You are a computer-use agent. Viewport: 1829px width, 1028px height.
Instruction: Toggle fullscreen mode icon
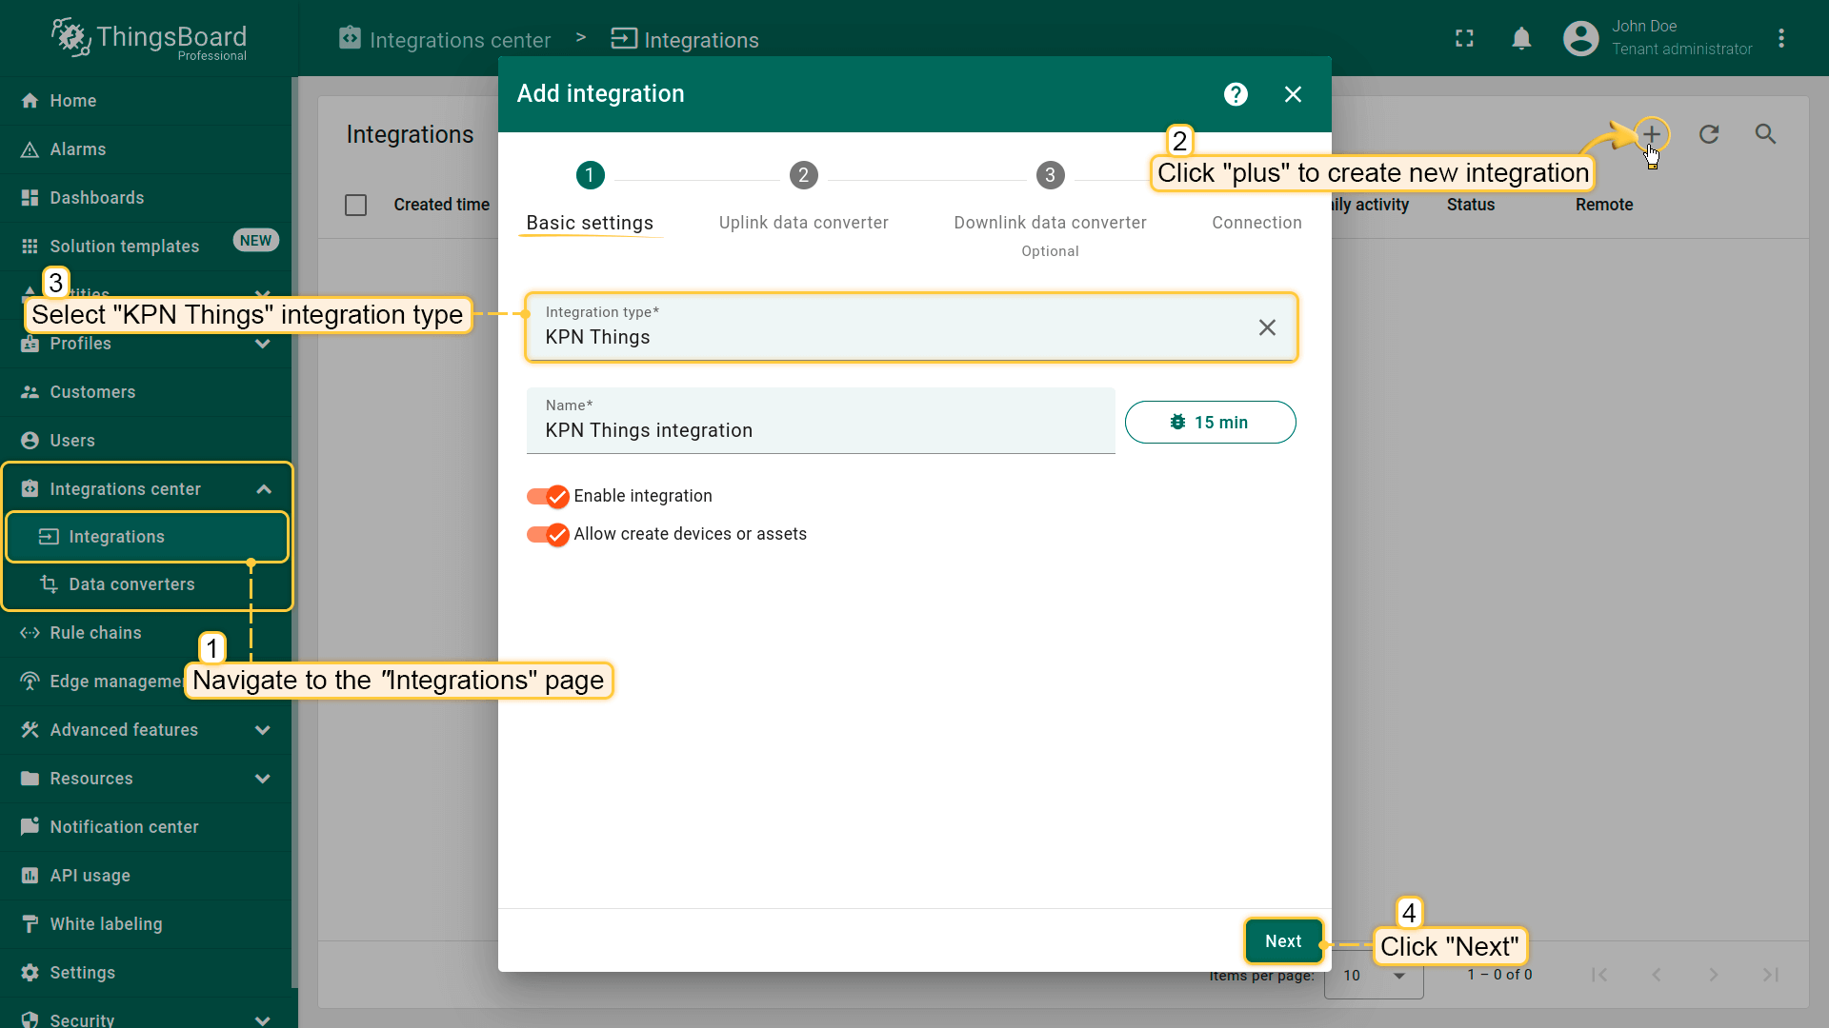pyautogui.click(x=1464, y=39)
